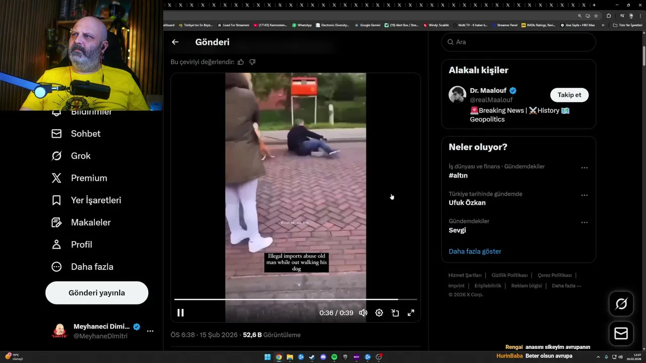Open video settings gear

coord(379,313)
